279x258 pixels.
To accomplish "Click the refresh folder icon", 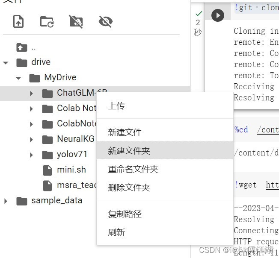I will pyautogui.click(x=47, y=22).
